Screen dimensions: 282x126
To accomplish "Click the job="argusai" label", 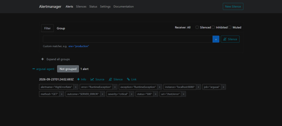I will (212, 87).
